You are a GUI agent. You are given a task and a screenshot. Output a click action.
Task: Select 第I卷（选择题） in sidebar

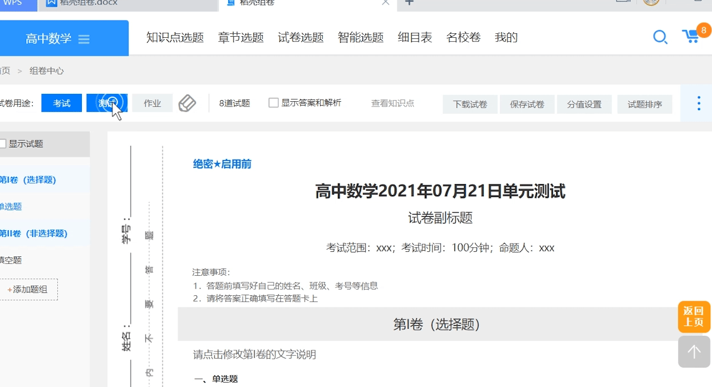click(x=27, y=180)
